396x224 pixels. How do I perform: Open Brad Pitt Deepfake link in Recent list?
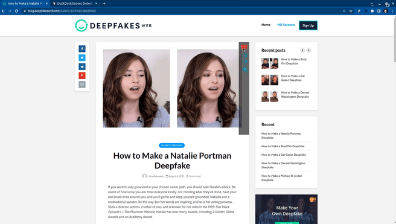tap(283, 146)
